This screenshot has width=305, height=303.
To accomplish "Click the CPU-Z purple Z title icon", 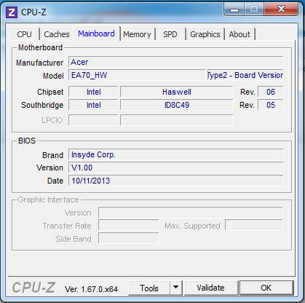I will [12, 12].
